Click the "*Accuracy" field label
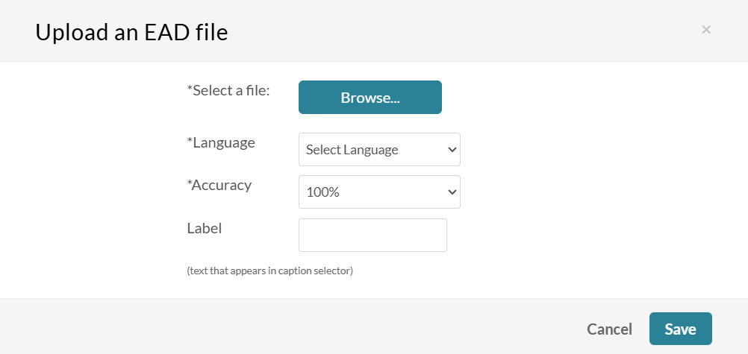Viewport: 748px width, 354px height. (222, 185)
